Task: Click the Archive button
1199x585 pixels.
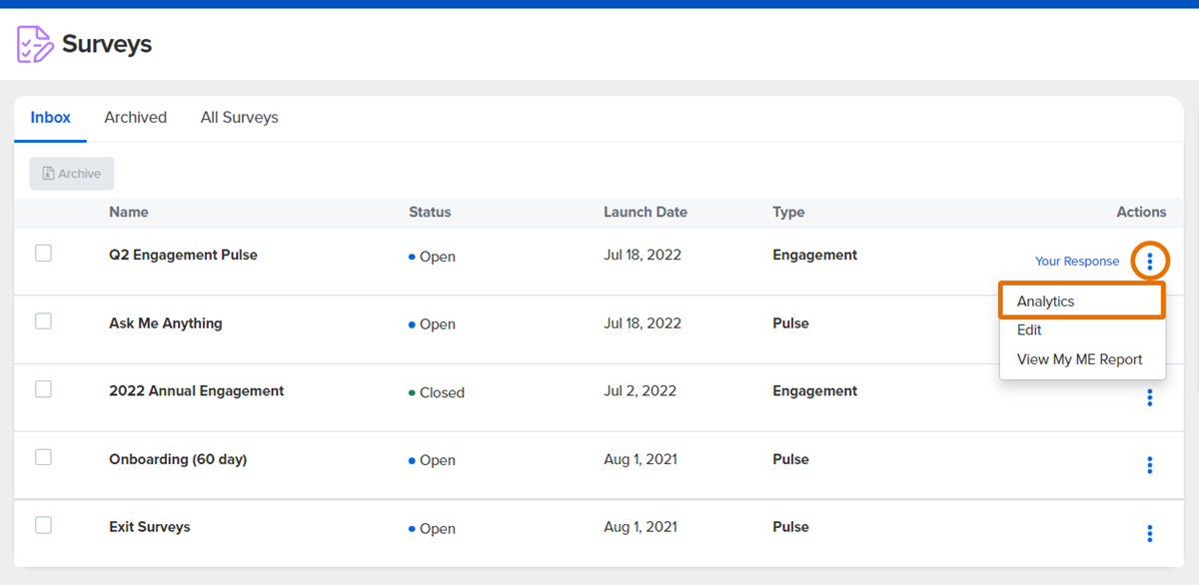Action: pos(72,174)
